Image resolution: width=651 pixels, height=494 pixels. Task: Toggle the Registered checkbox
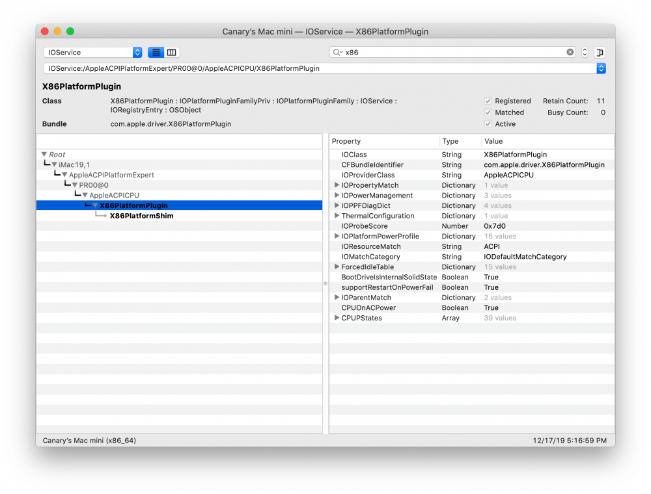click(x=488, y=101)
